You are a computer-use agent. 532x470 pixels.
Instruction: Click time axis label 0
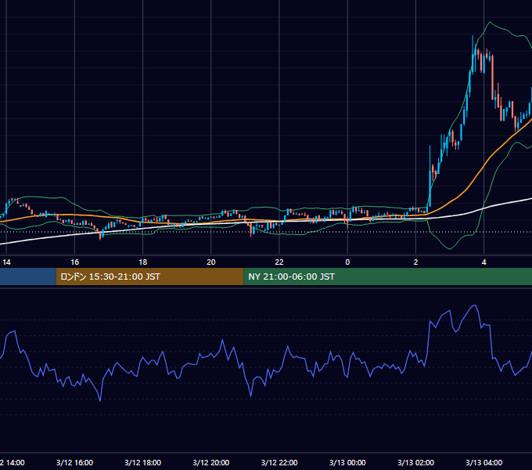click(x=347, y=262)
